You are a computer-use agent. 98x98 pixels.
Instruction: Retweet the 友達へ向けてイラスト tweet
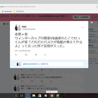pyautogui.click(x=32, y=81)
